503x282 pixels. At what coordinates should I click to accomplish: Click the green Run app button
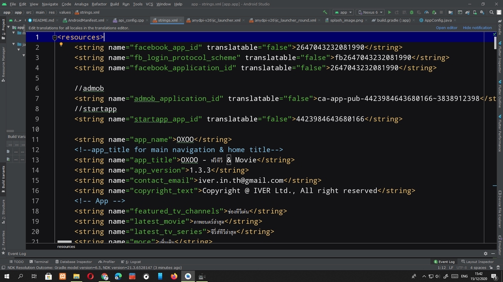[389, 12]
